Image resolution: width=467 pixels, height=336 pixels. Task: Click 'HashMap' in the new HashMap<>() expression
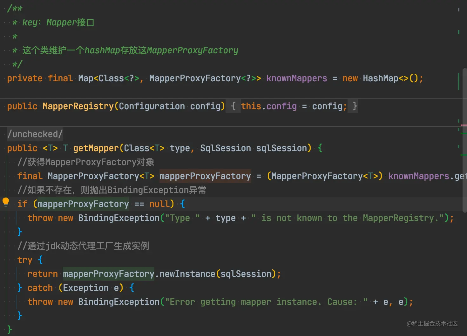381,78
